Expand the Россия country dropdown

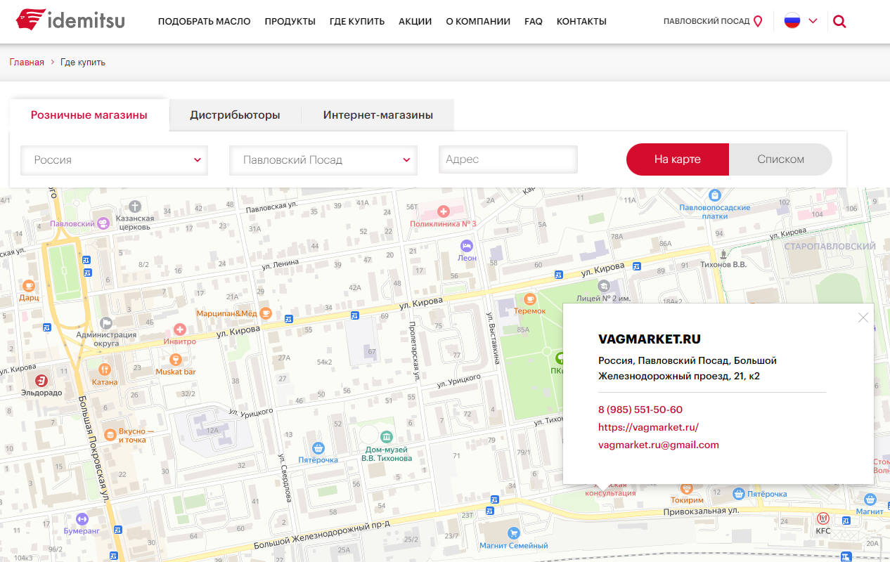(114, 160)
